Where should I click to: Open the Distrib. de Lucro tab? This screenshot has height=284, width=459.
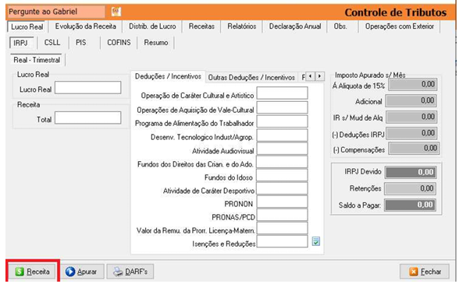coord(152,26)
